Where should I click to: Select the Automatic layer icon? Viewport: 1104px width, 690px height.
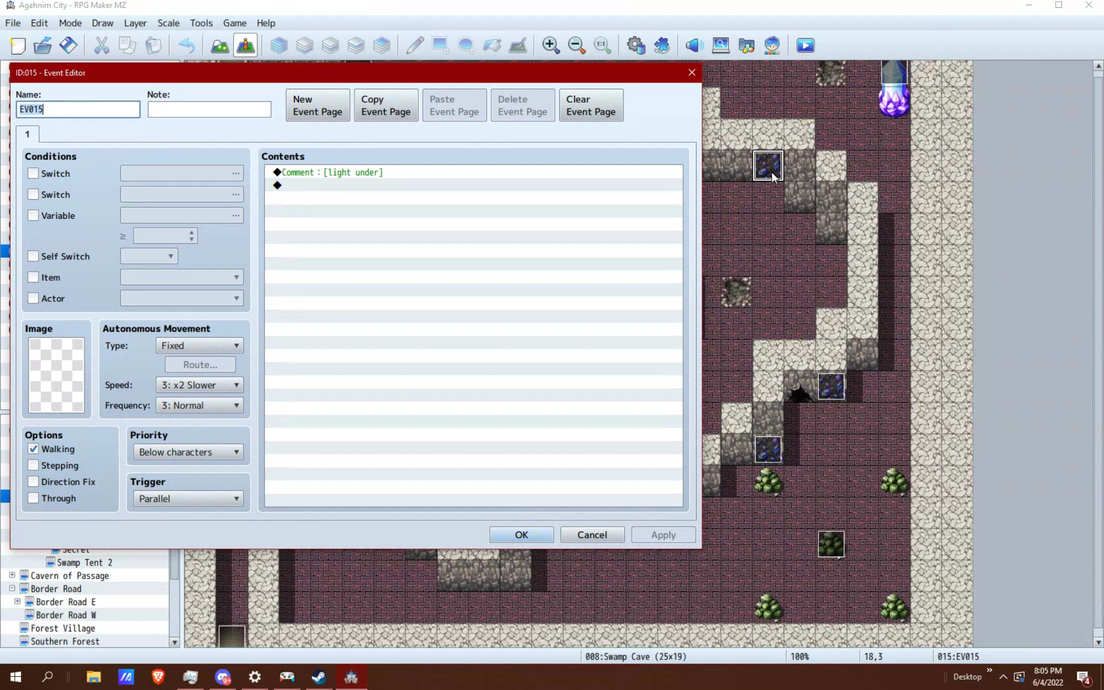(x=279, y=46)
